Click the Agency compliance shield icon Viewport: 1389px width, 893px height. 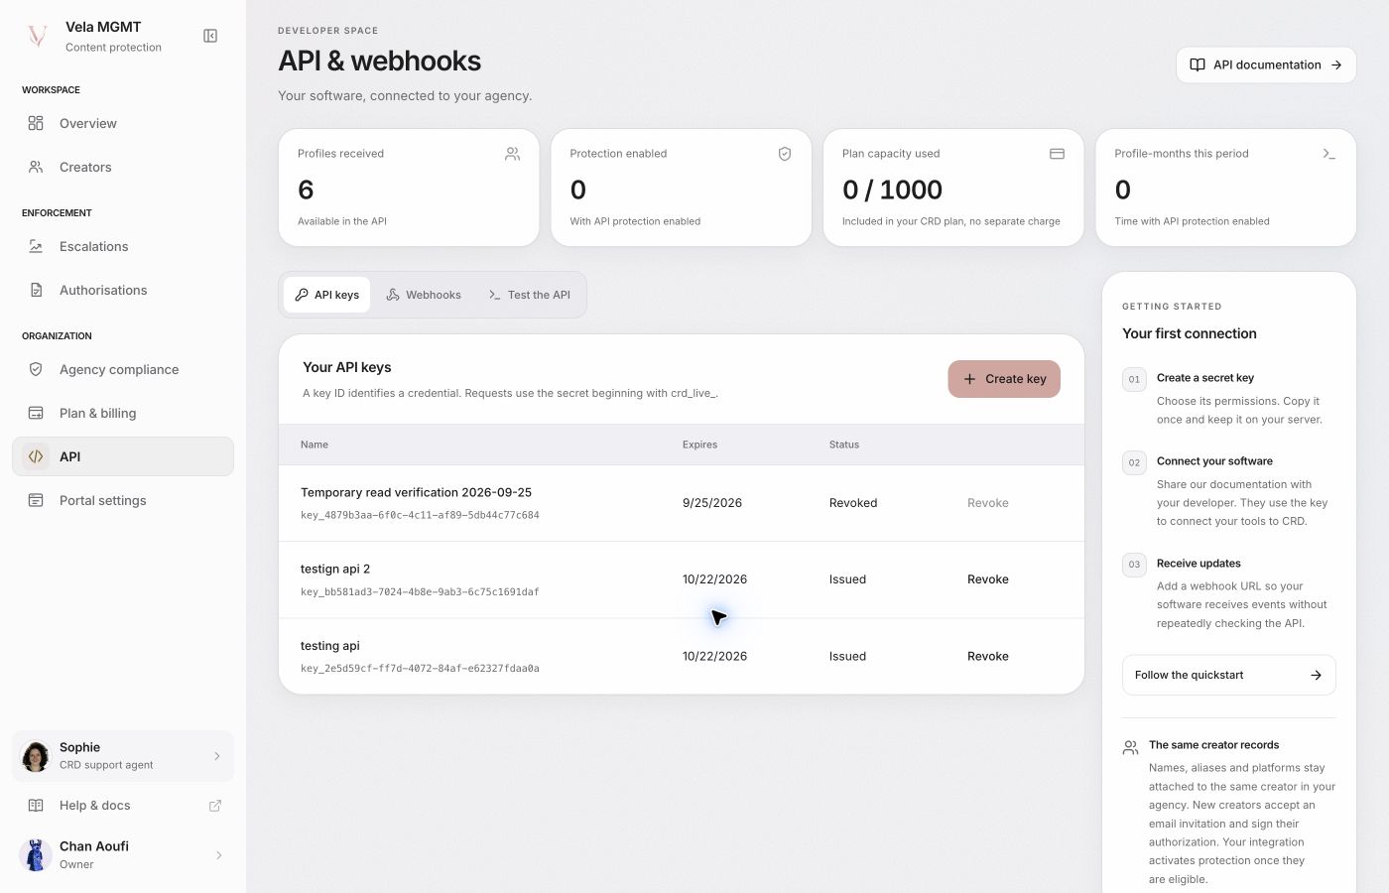point(36,369)
